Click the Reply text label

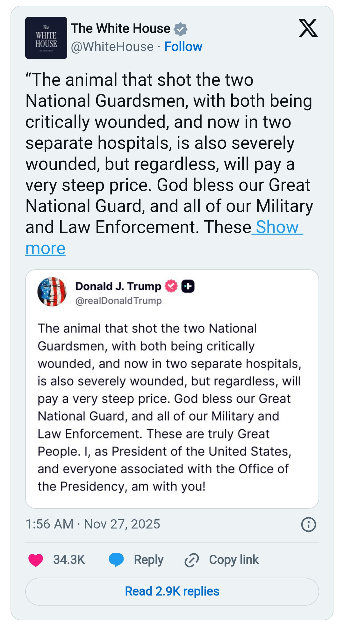coord(148,560)
